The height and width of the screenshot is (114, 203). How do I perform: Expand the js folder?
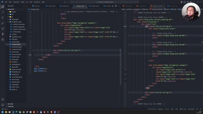pos(12,17)
